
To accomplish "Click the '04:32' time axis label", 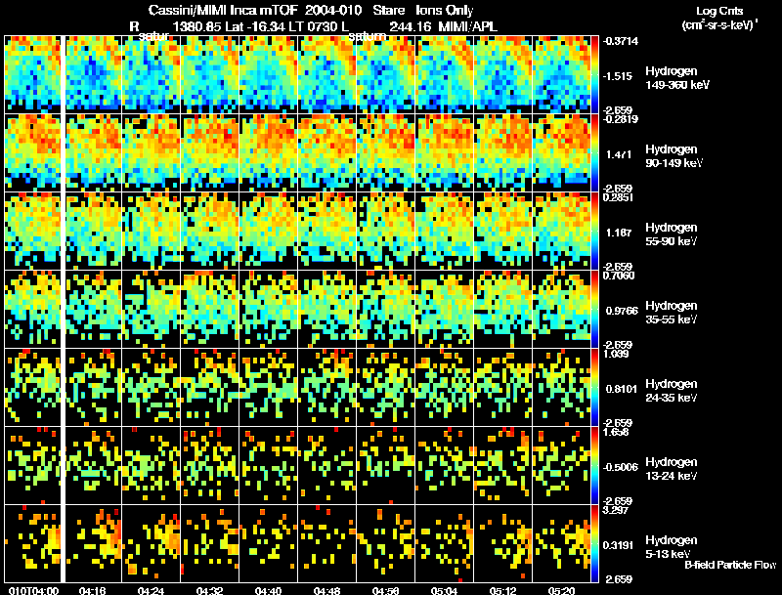I will coord(209,591).
